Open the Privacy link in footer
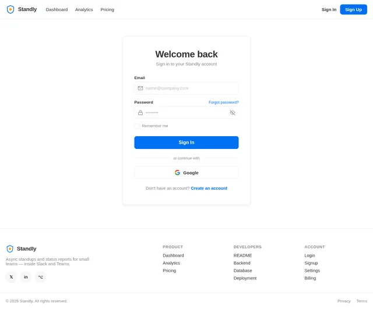This screenshot has width=373, height=309. click(344, 301)
